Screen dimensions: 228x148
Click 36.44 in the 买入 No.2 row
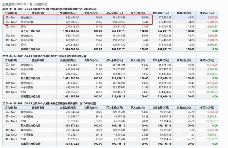[145, 22]
